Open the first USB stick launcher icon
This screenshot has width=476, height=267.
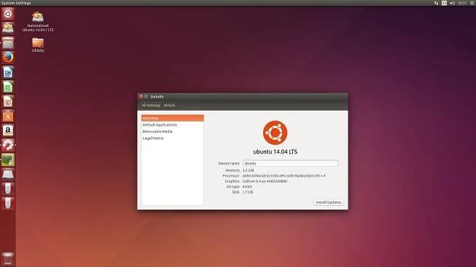(x=8, y=189)
